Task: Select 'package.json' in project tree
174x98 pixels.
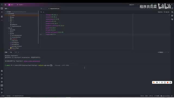Action: [x=15, y=44]
